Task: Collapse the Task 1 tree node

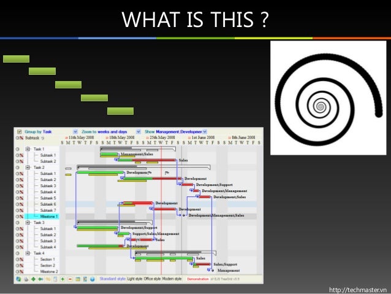Action: (28, 149)
